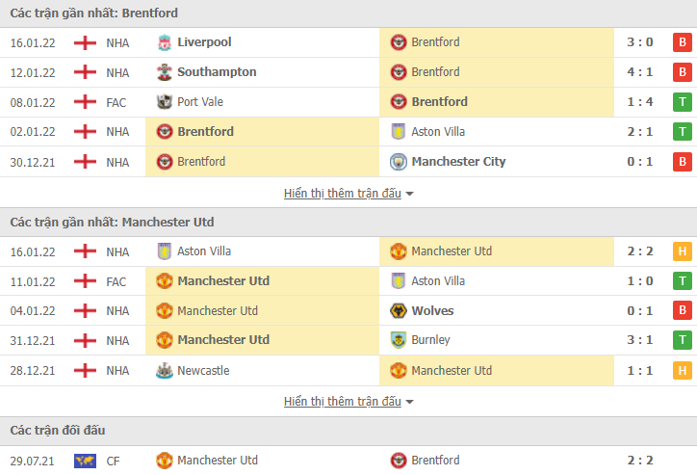697x475 pixels.
Task: Click the Port Vale club crest
Action: (165, 102)
